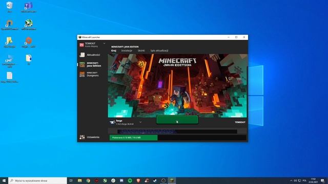Click the Windows taskbar search box
The image size is (328, 184).
coord(37,180)
